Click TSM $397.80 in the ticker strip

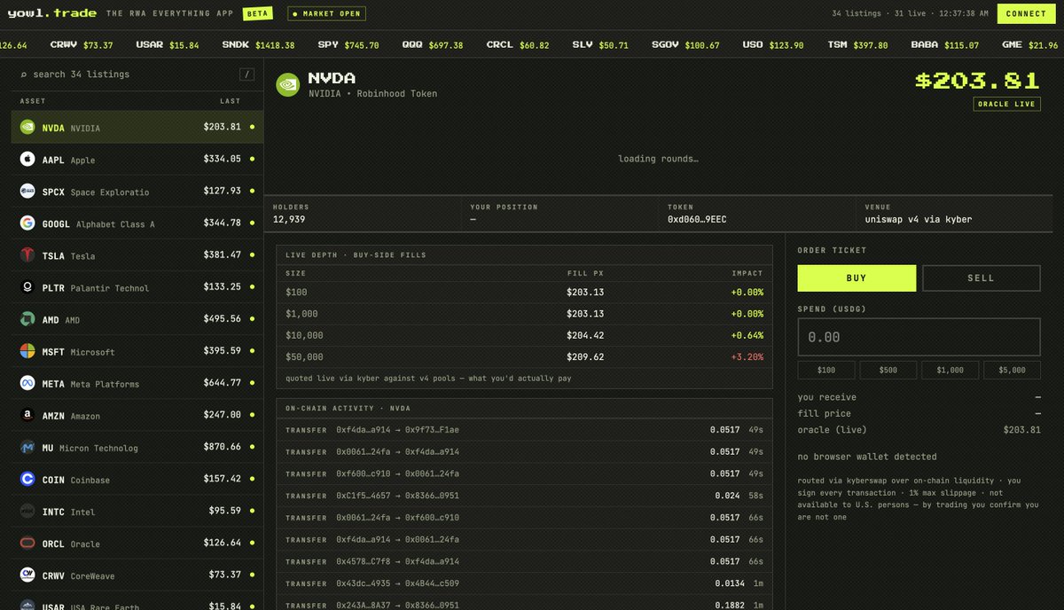click(x=857, y=44)
